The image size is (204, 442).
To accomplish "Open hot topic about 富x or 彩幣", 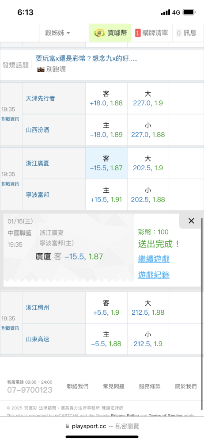I will [x=87, y=59].
